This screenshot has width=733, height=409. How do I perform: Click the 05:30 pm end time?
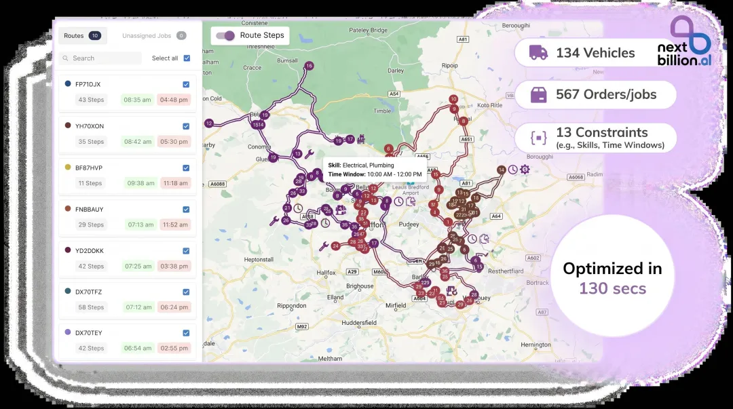pyautogui.click(x=174, y=142)
